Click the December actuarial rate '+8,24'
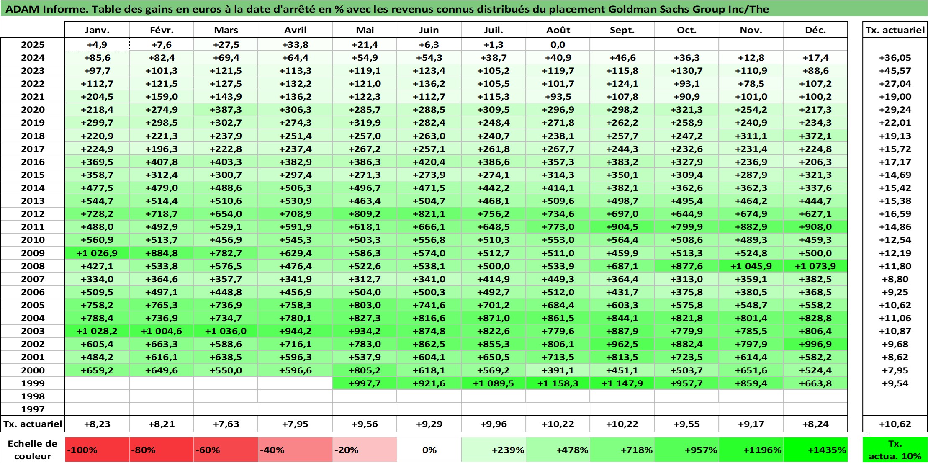Screen dimensions: 928x463 point(815,424)
